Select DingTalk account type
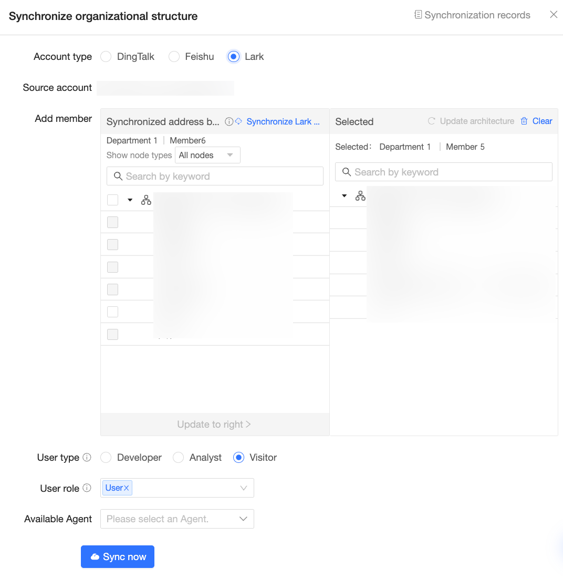The height and width of the screenshot is (579, 563). click(106, 57)
